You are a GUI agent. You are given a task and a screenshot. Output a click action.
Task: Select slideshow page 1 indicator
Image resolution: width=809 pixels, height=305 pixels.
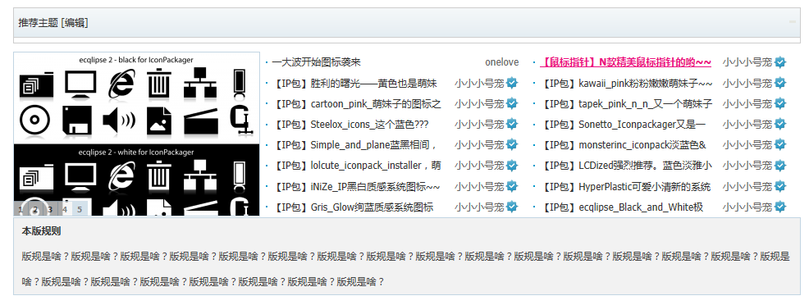tap(21, 209)
